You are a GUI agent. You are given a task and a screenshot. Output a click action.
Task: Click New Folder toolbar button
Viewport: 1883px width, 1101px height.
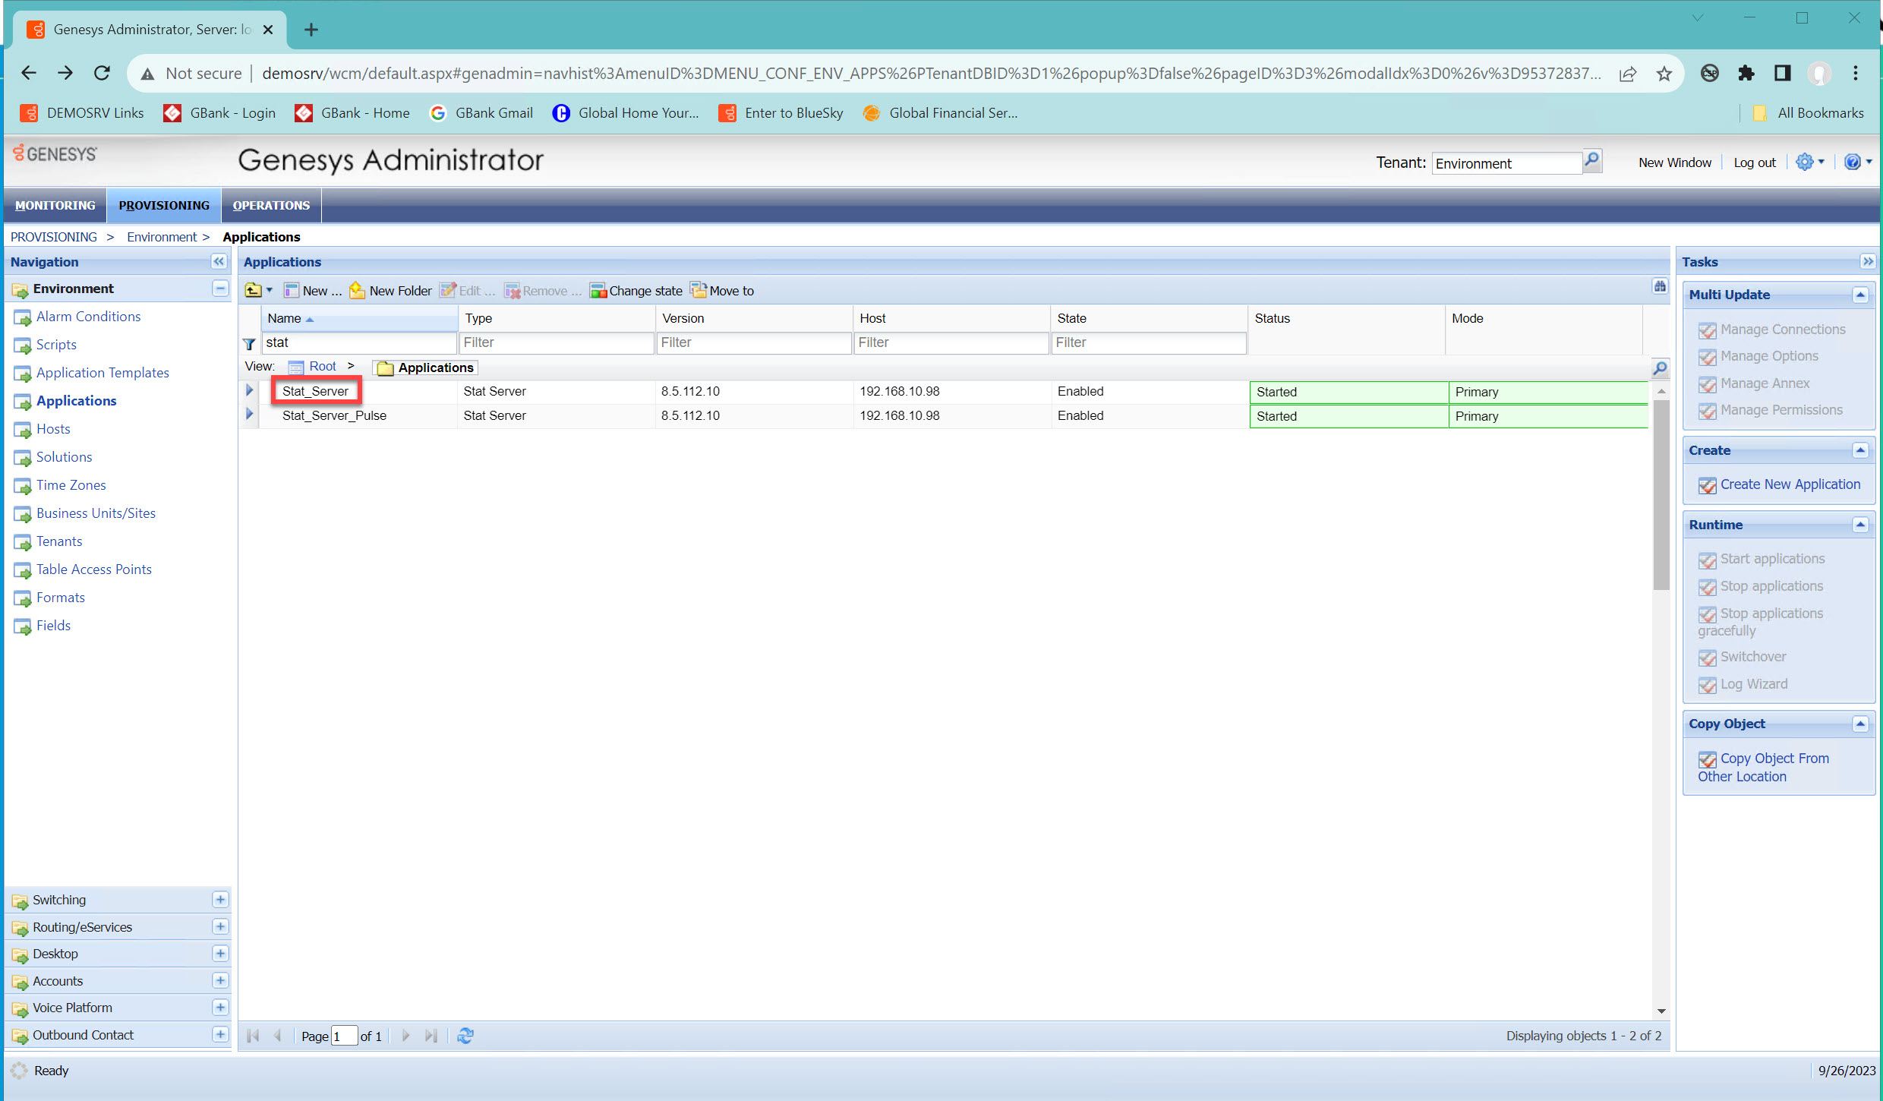390,291
